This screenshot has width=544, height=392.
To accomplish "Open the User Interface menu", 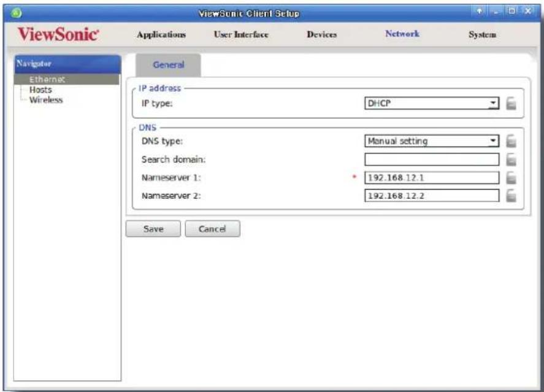I will click(x=241, y=35).
